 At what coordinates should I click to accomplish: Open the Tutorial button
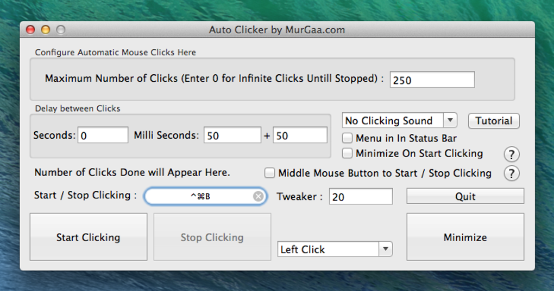[x=494, y=121]
